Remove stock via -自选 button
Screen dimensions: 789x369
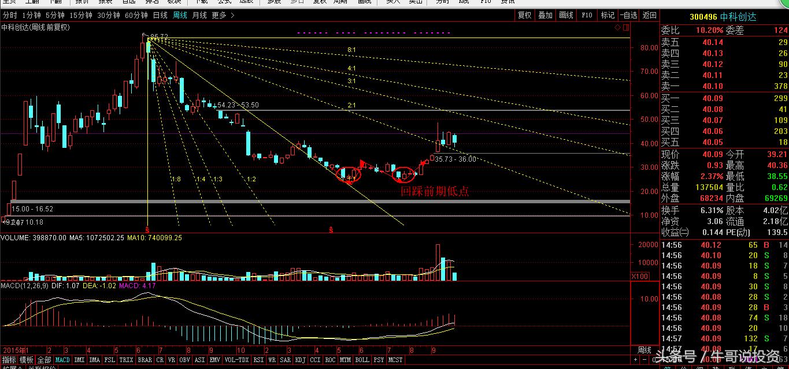(x=628, y=16)
